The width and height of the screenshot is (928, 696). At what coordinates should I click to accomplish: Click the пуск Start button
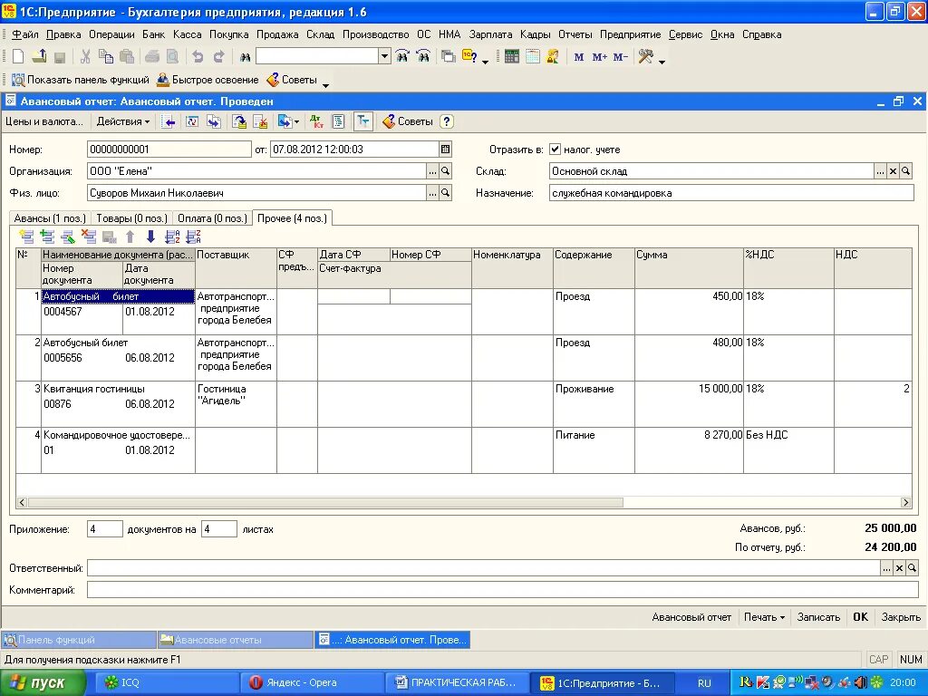point(43,683)
